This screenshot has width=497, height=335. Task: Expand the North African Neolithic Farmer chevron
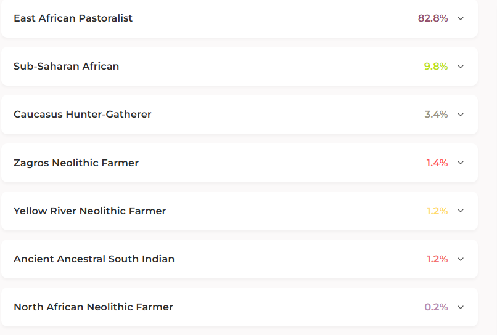(x=460, y=307)
